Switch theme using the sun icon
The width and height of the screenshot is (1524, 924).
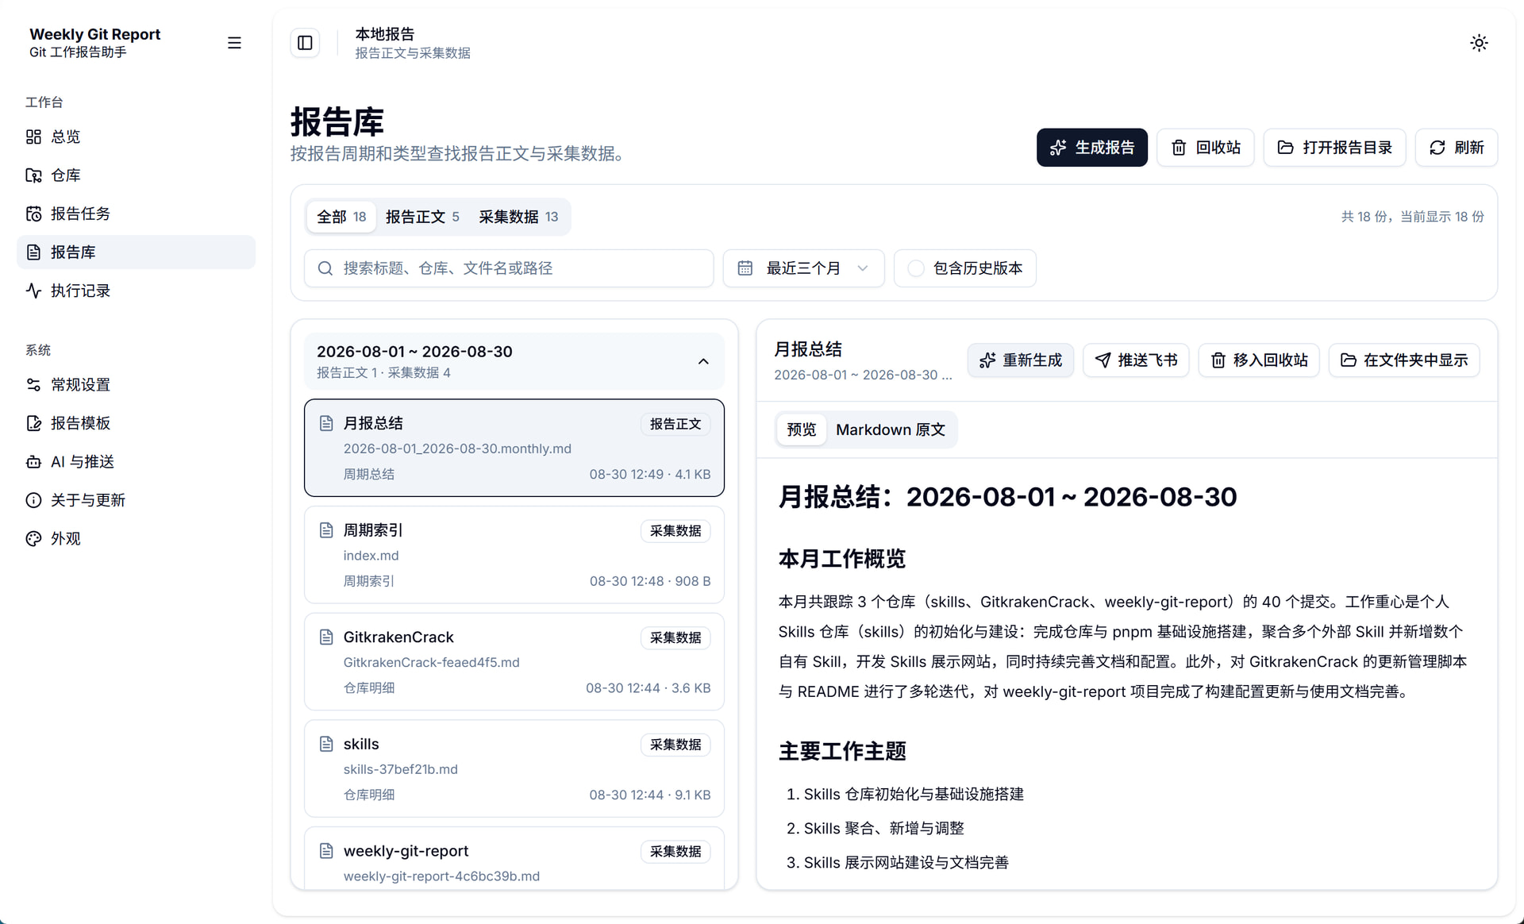[x=1478, y=43]
